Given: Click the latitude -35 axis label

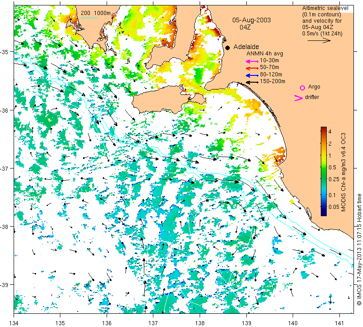Looking at the screenshot, I should pyautogui.click(x=4, y=52).
